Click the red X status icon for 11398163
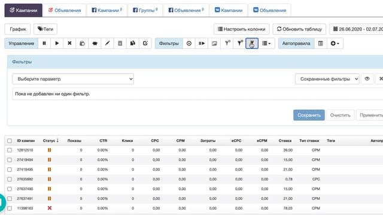 [x=50, y=208]
